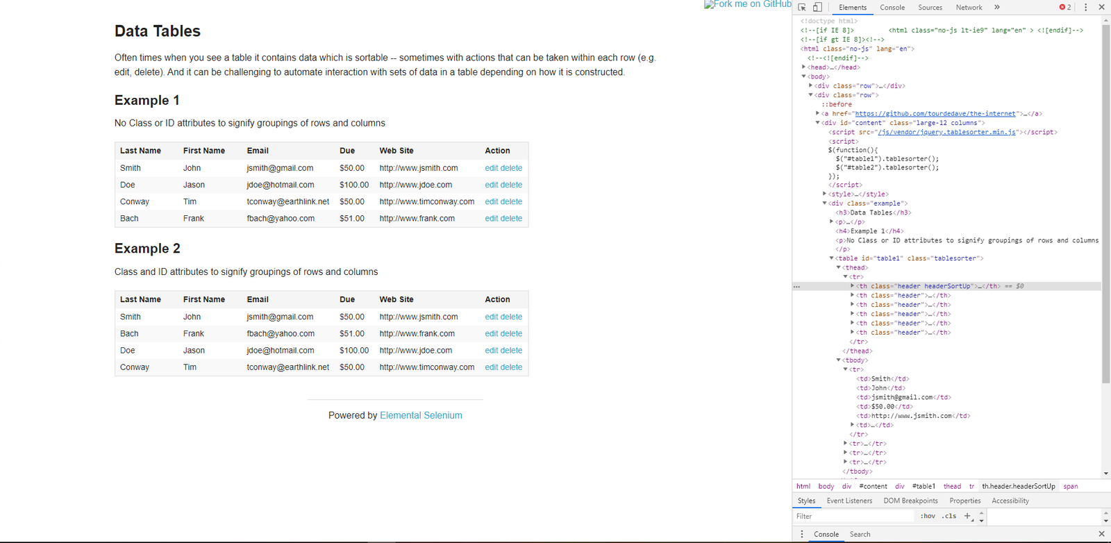Select #content in the breadcrumb trail
Image resolution: width=1111 pixels, height=543 pixels.
873,486
